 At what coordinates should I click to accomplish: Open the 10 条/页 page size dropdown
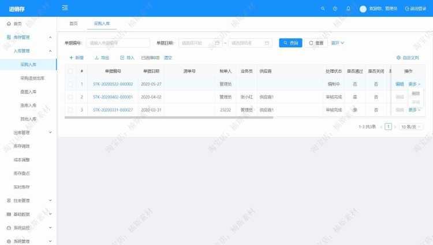(x=410, y=127)
